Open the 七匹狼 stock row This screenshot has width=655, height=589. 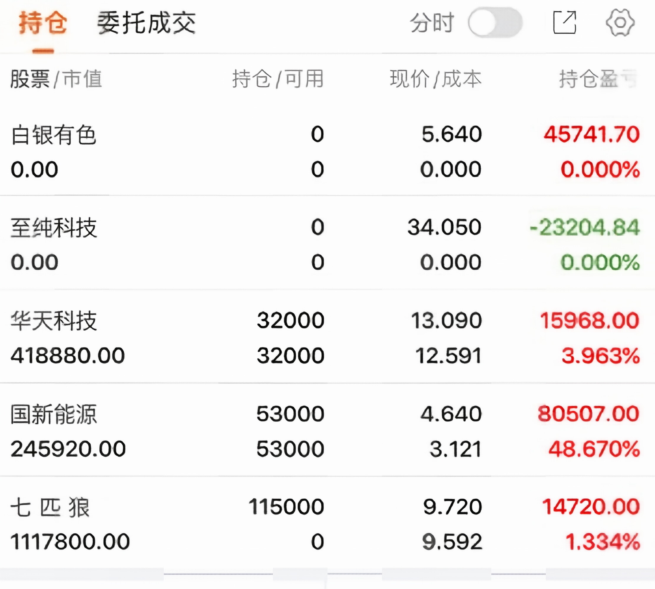tap(50, 507)
